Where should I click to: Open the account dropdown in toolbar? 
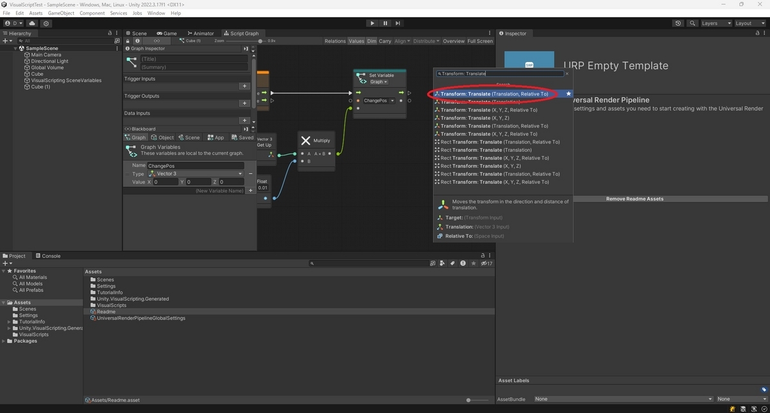tap(13, 23)
